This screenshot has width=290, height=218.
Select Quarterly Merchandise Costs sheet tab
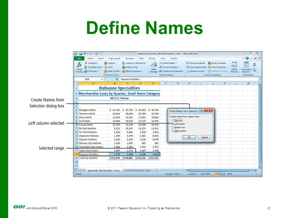(103, 170)
